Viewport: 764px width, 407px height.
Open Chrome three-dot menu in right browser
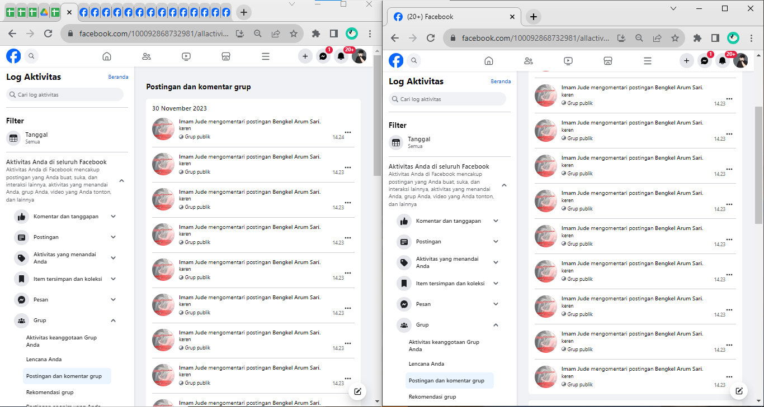coord(752,38)
